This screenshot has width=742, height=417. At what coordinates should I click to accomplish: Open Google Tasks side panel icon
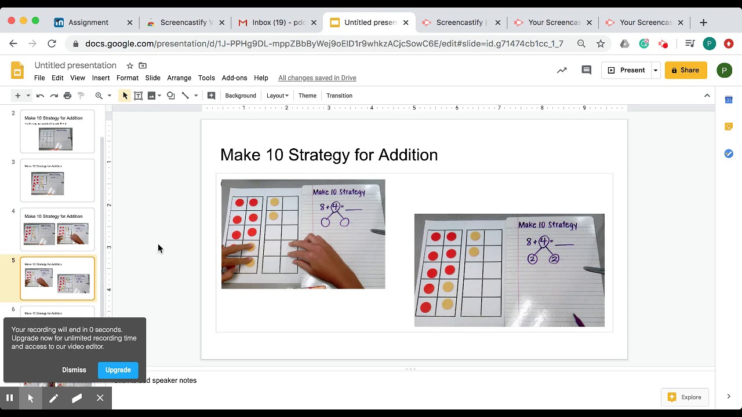coord(729,153)
